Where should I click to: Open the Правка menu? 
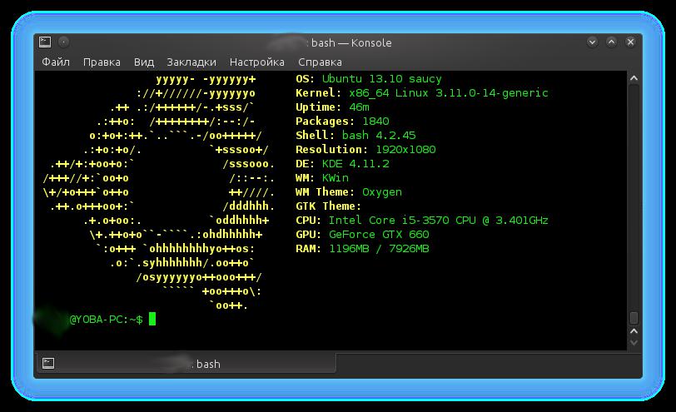point(102,62)
